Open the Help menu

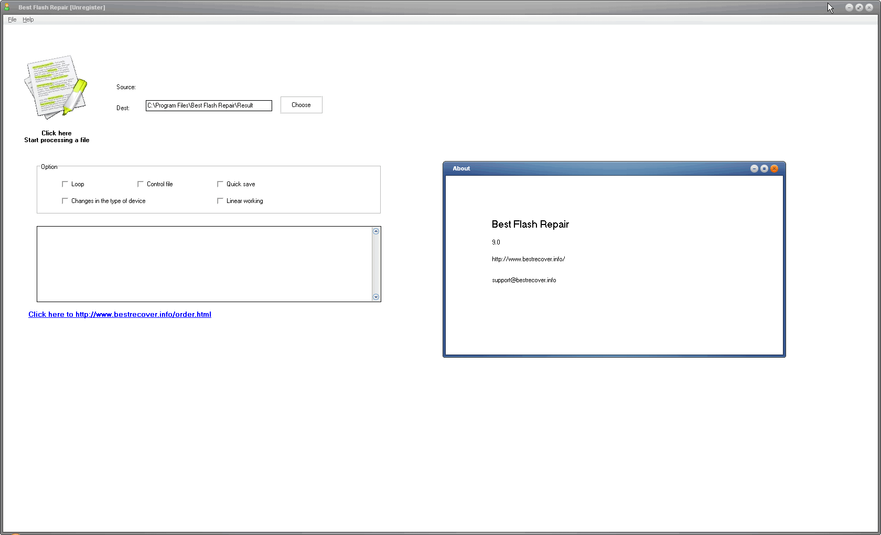click(28, 19)
